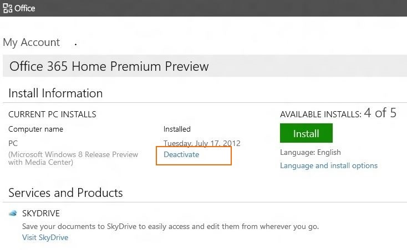This screenshot has height=250, width=407.
Task: Click the SKYDRIVE service title
Action: [40, 213]
